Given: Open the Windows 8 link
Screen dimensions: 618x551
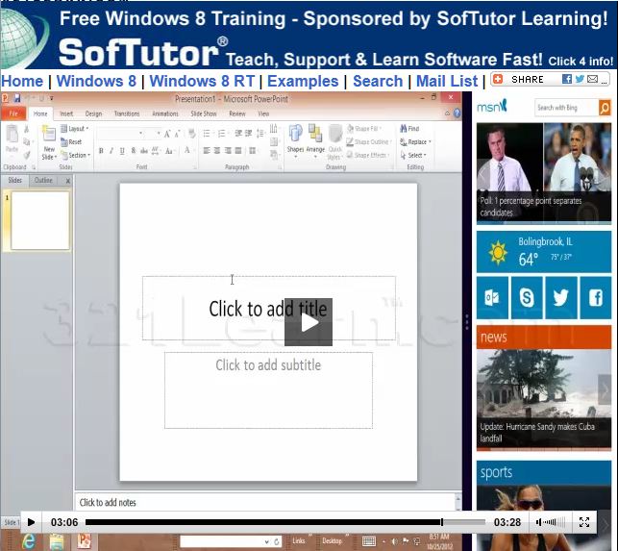Looking at the screenshot, I should pyautogui.click(x=96, y=81).
